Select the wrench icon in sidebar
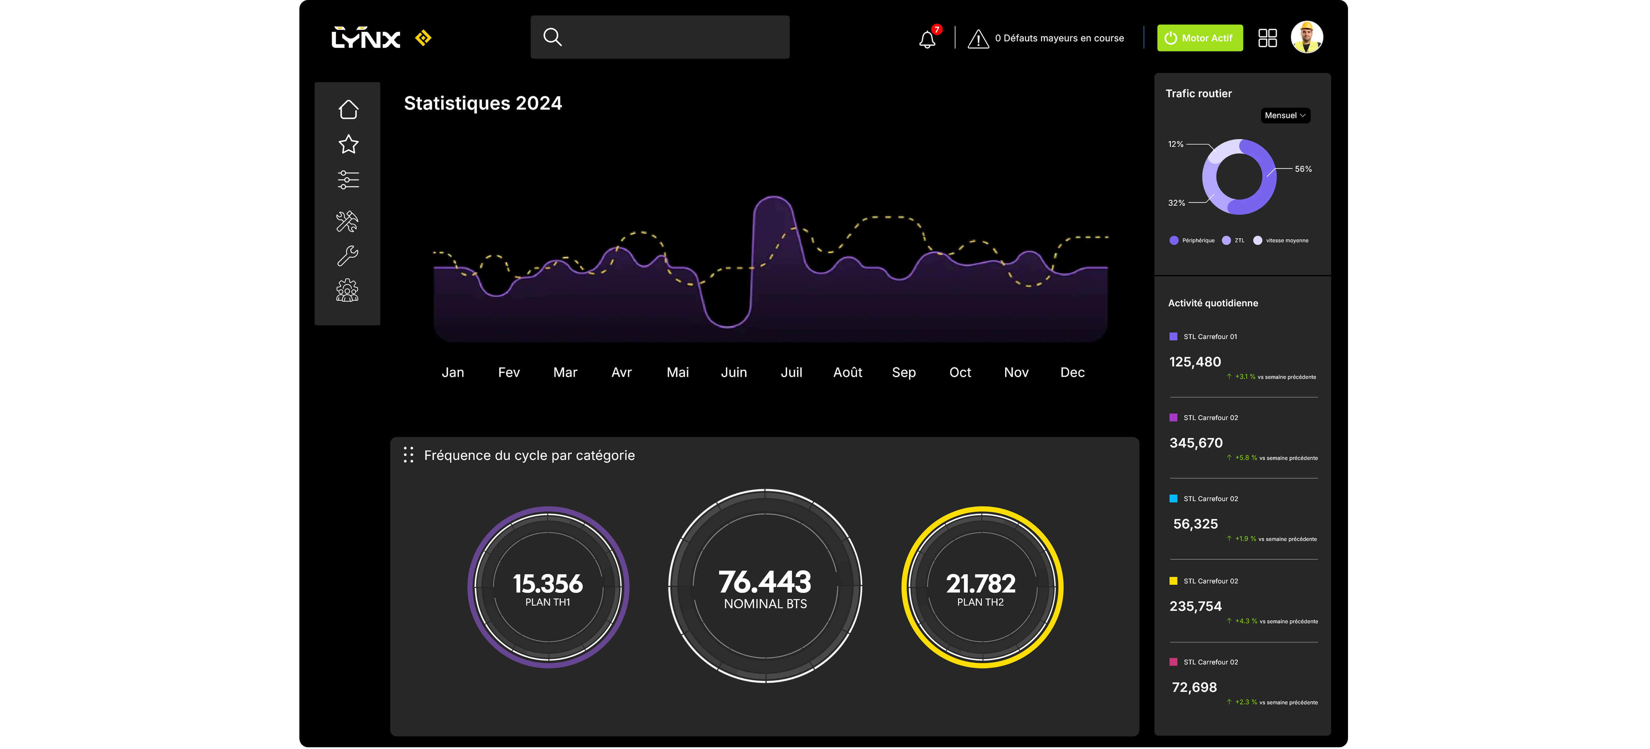The height and width of the screenshot is (749, 1650). [348, 256]
